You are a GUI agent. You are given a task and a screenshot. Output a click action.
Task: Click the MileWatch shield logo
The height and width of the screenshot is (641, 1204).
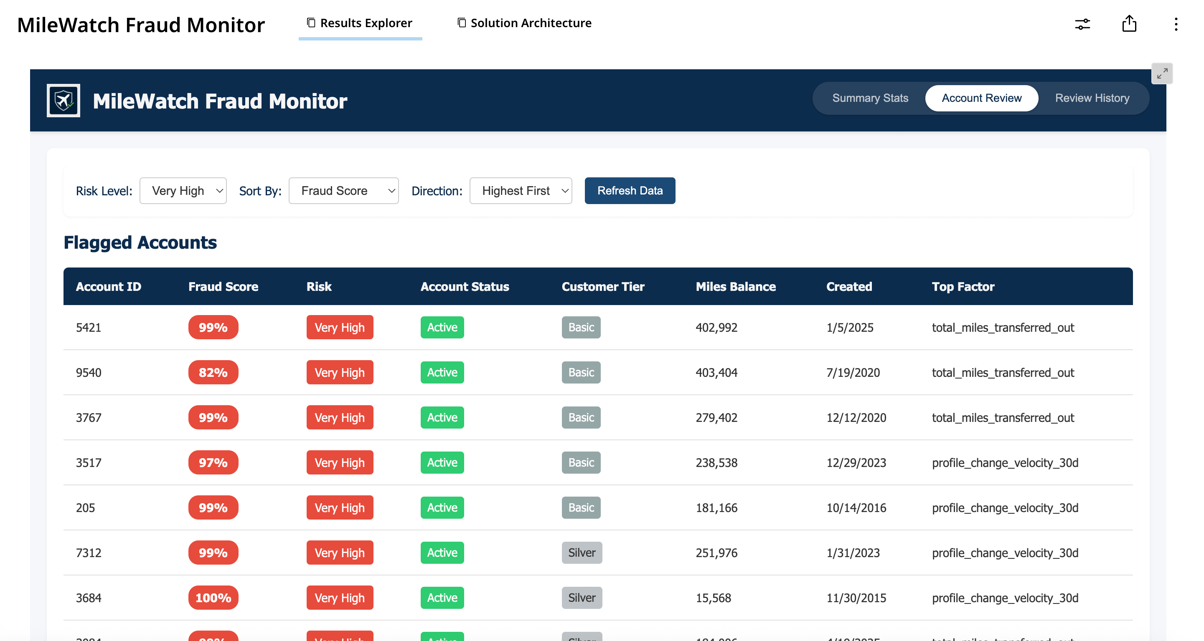click(x=64, y=100)
